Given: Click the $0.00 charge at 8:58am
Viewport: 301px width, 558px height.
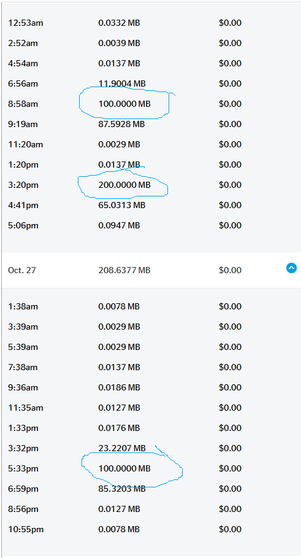Looking at the screenshot, I should [x=230, y=104].
